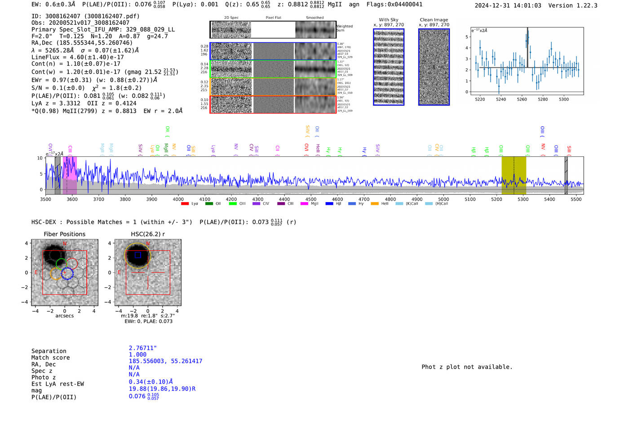Select the *Q(0.98) MgII(2799) z = 0.8813 line

coord(107,111)
